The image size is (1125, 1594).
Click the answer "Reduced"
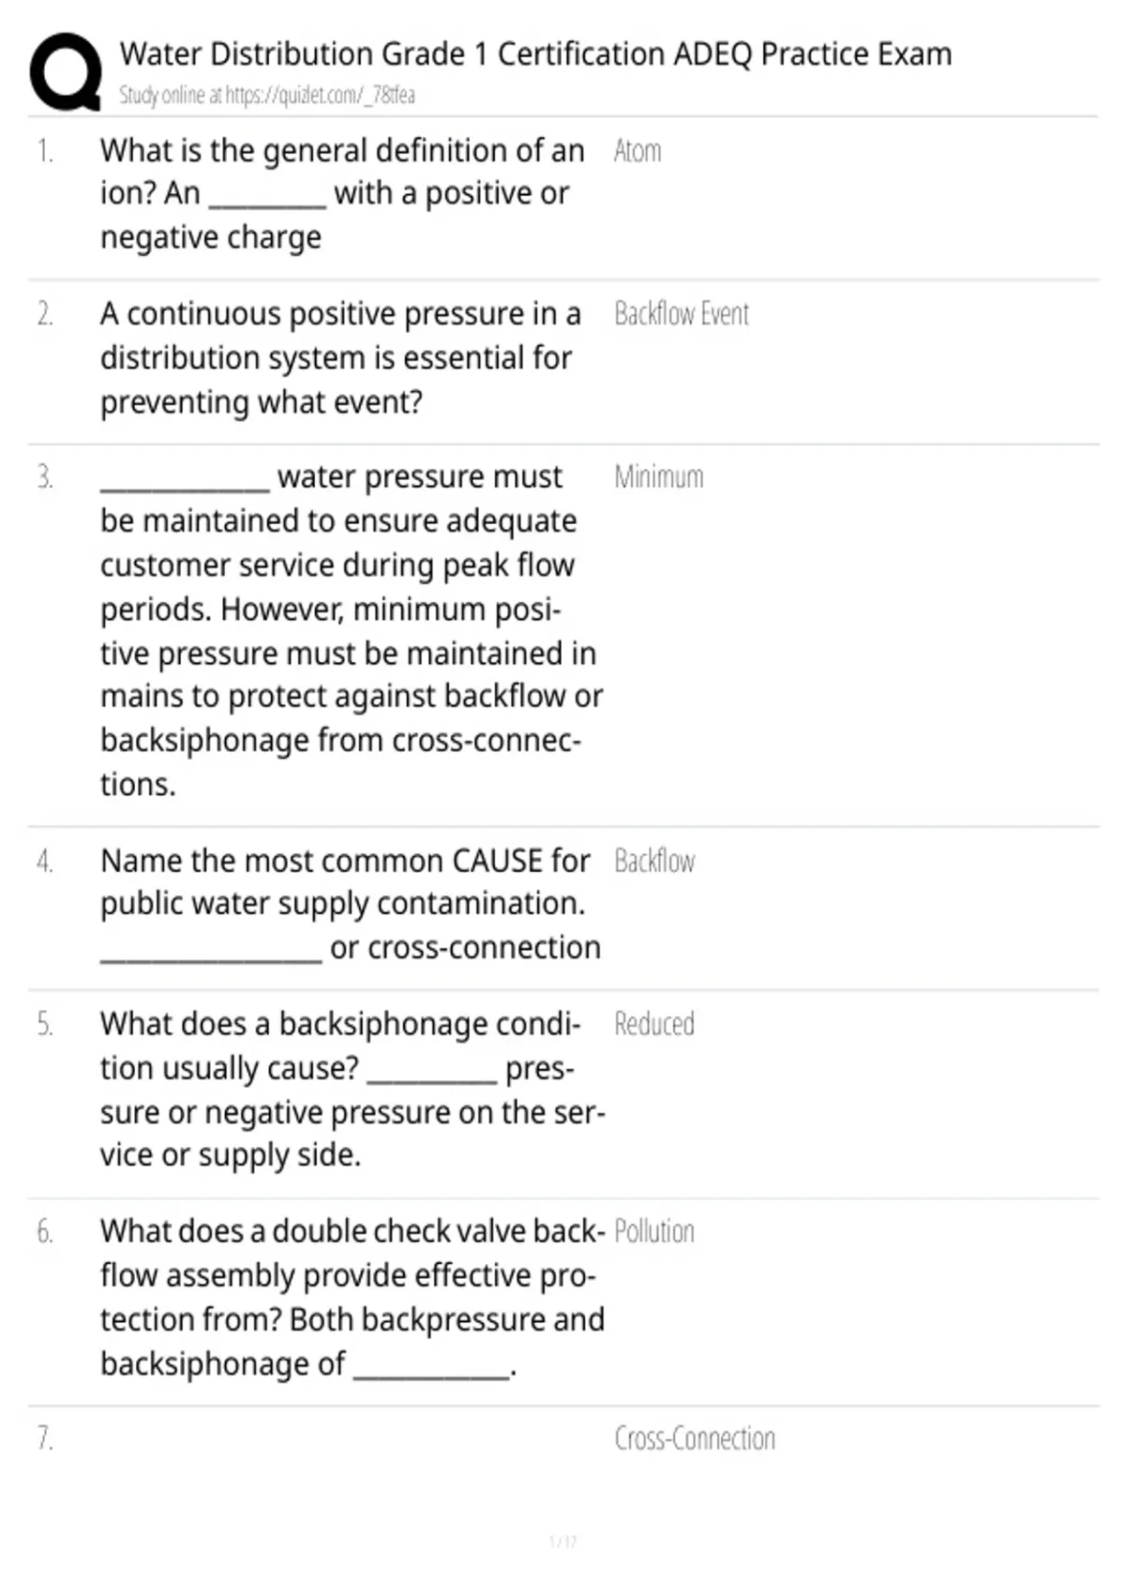(x=654, y=1024)
